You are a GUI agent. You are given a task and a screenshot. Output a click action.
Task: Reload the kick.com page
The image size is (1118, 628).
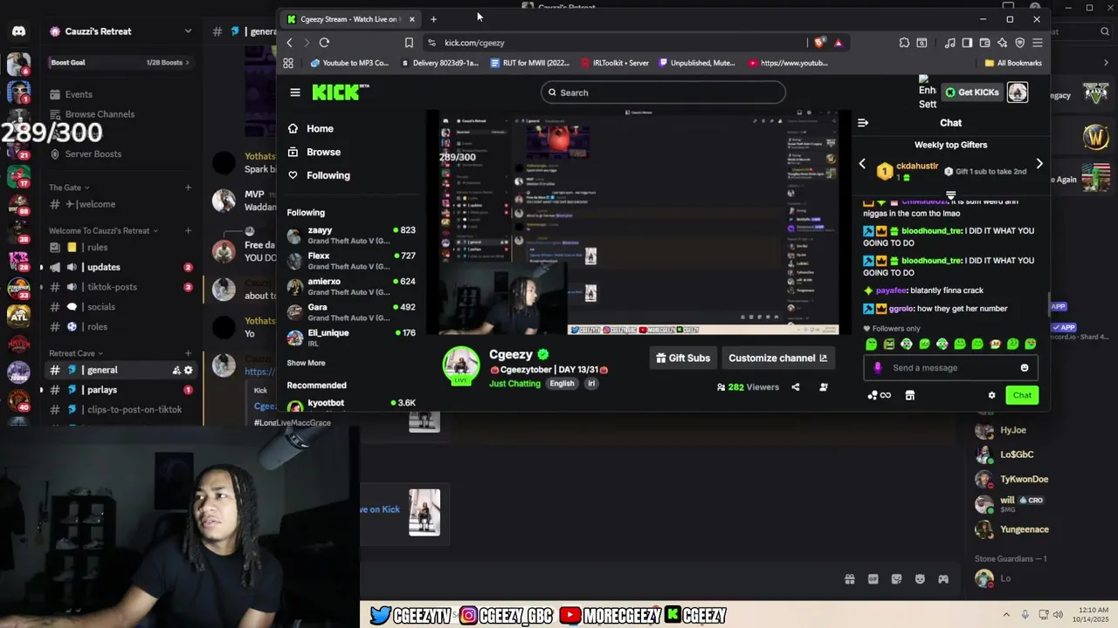(x=324, y=43)
